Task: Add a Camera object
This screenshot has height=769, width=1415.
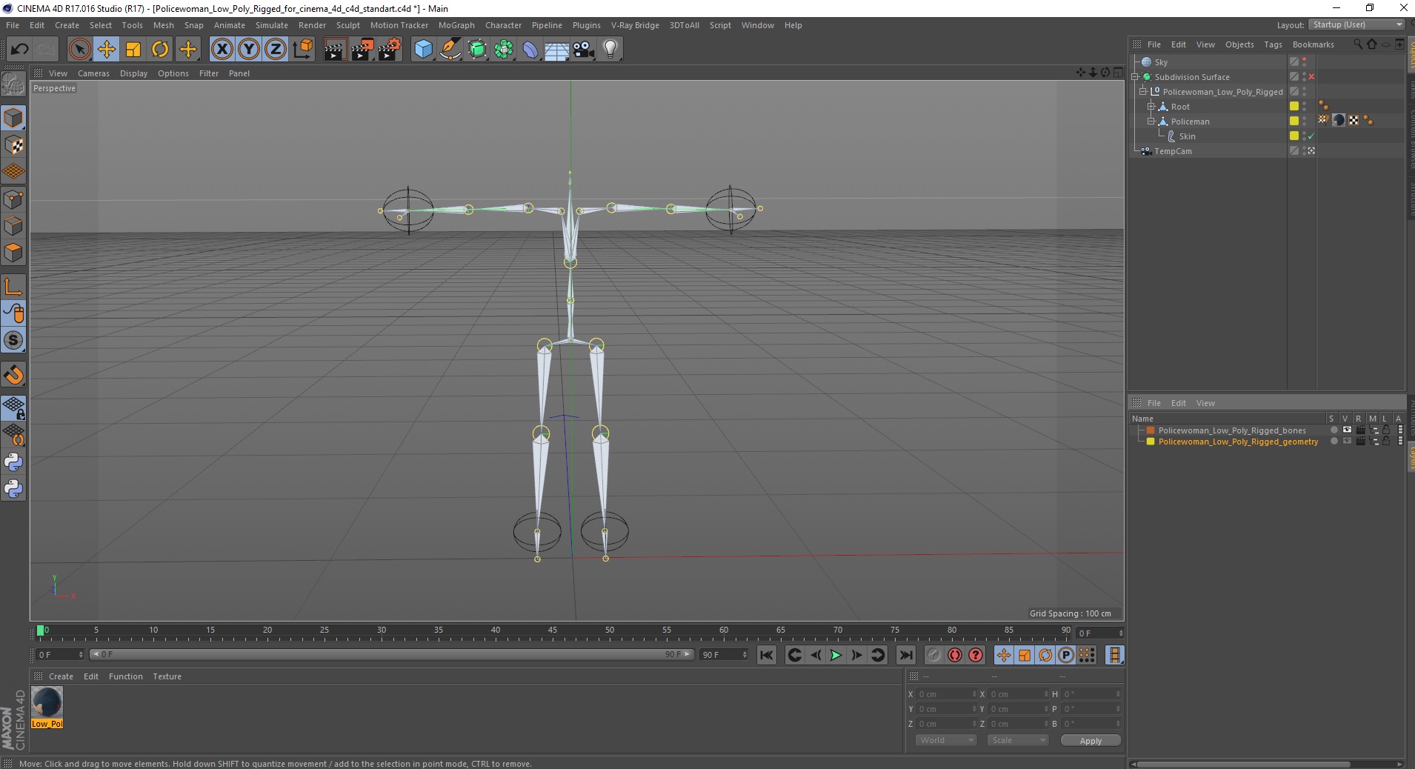Action: (x=584, y=50)
